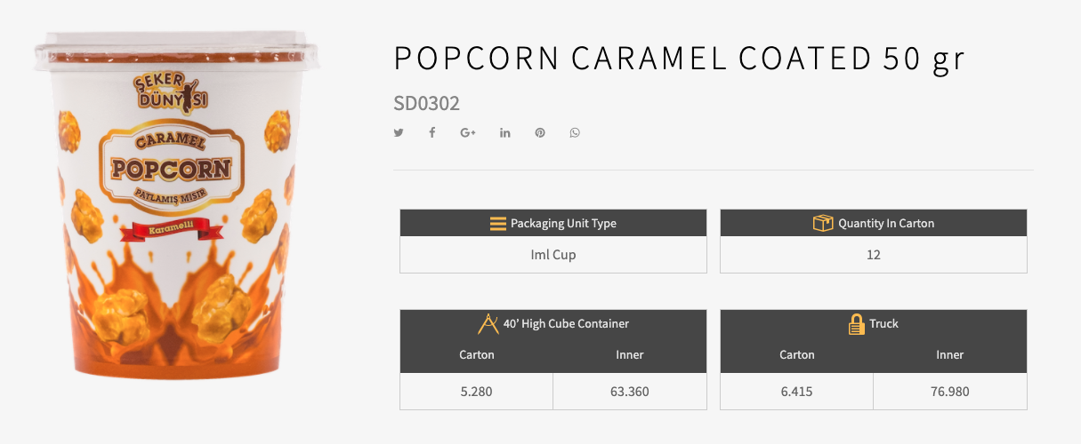Click the Google Plus share icon
Viewport: 1081px width, 444px height.
tap(468, 132)
